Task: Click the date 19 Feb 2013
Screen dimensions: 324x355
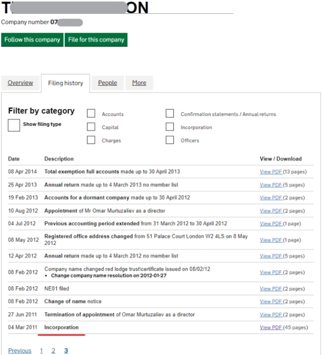Action: pos(23,197)
